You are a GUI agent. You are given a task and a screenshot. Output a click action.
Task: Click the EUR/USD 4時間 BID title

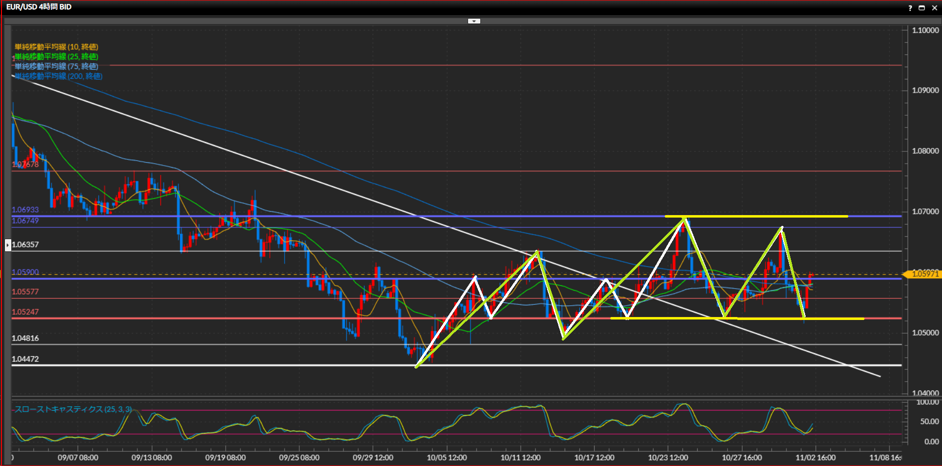(39, 7)
